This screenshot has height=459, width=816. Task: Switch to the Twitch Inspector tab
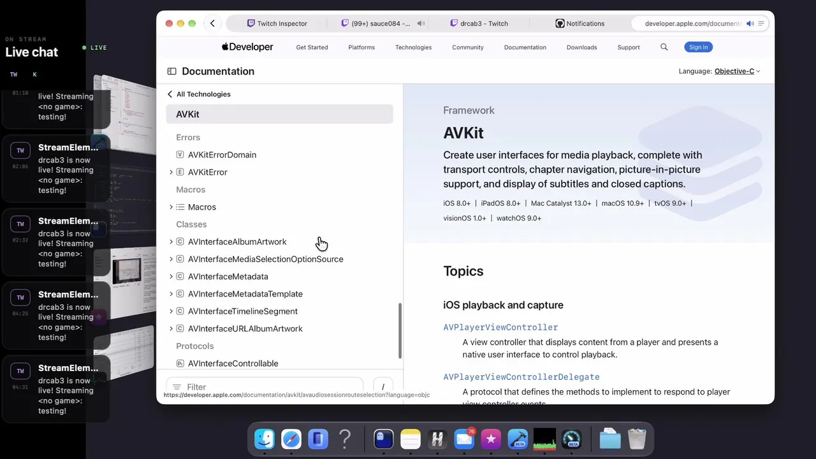click(277, 24)
